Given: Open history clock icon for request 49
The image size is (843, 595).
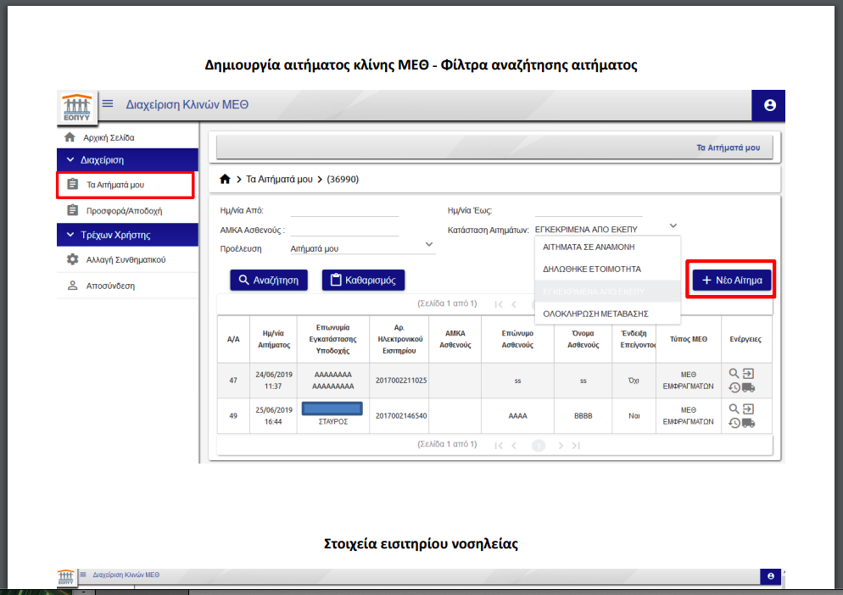Looking at the screenshot, I should tap(734, 423).
